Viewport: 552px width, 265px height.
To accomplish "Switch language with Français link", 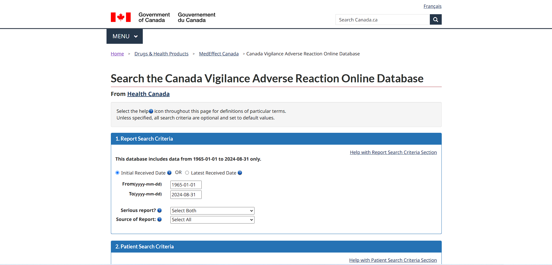I will click(x=432, y=6).
